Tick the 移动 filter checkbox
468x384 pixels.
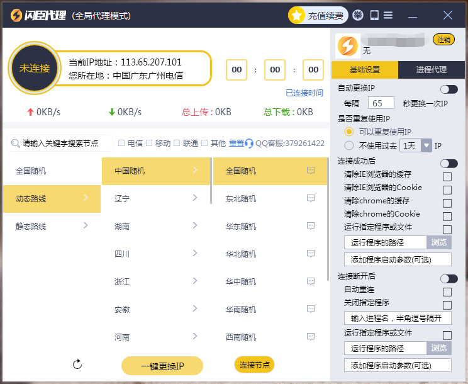(x=149, y=143)
